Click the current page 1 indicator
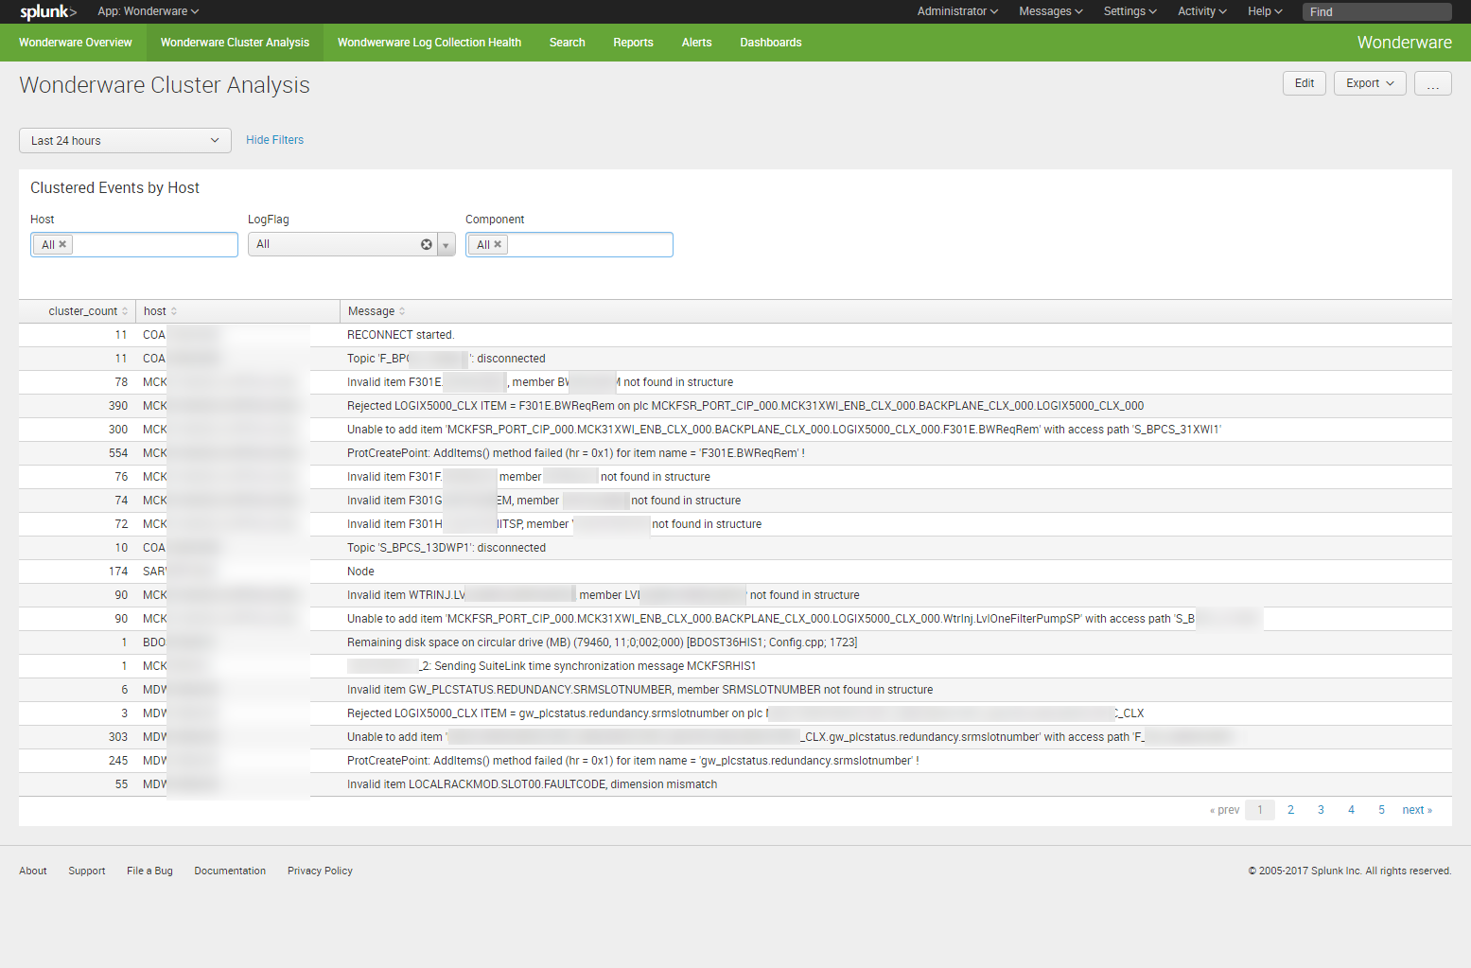This screenshot has width=1471, height=968. click(x=1260, y=810)
